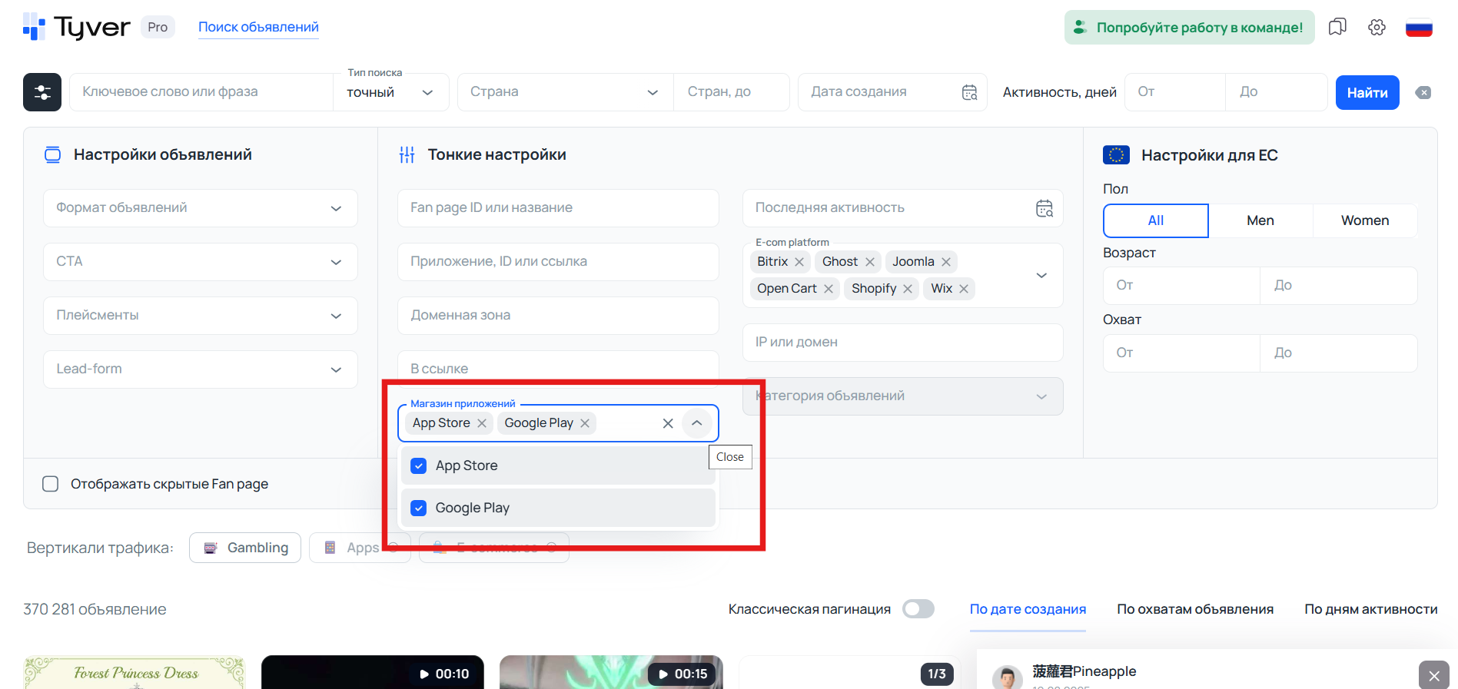Focus Доменная зона field
1458x689 pixels.
pyautogui.click(x=558, y=316)
